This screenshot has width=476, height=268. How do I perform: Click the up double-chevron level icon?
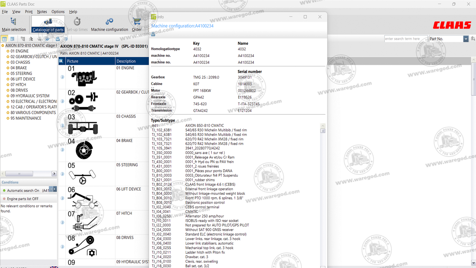(x=31, y=39)
